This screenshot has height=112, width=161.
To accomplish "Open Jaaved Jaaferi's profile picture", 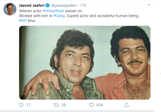I will pos(9,10).
